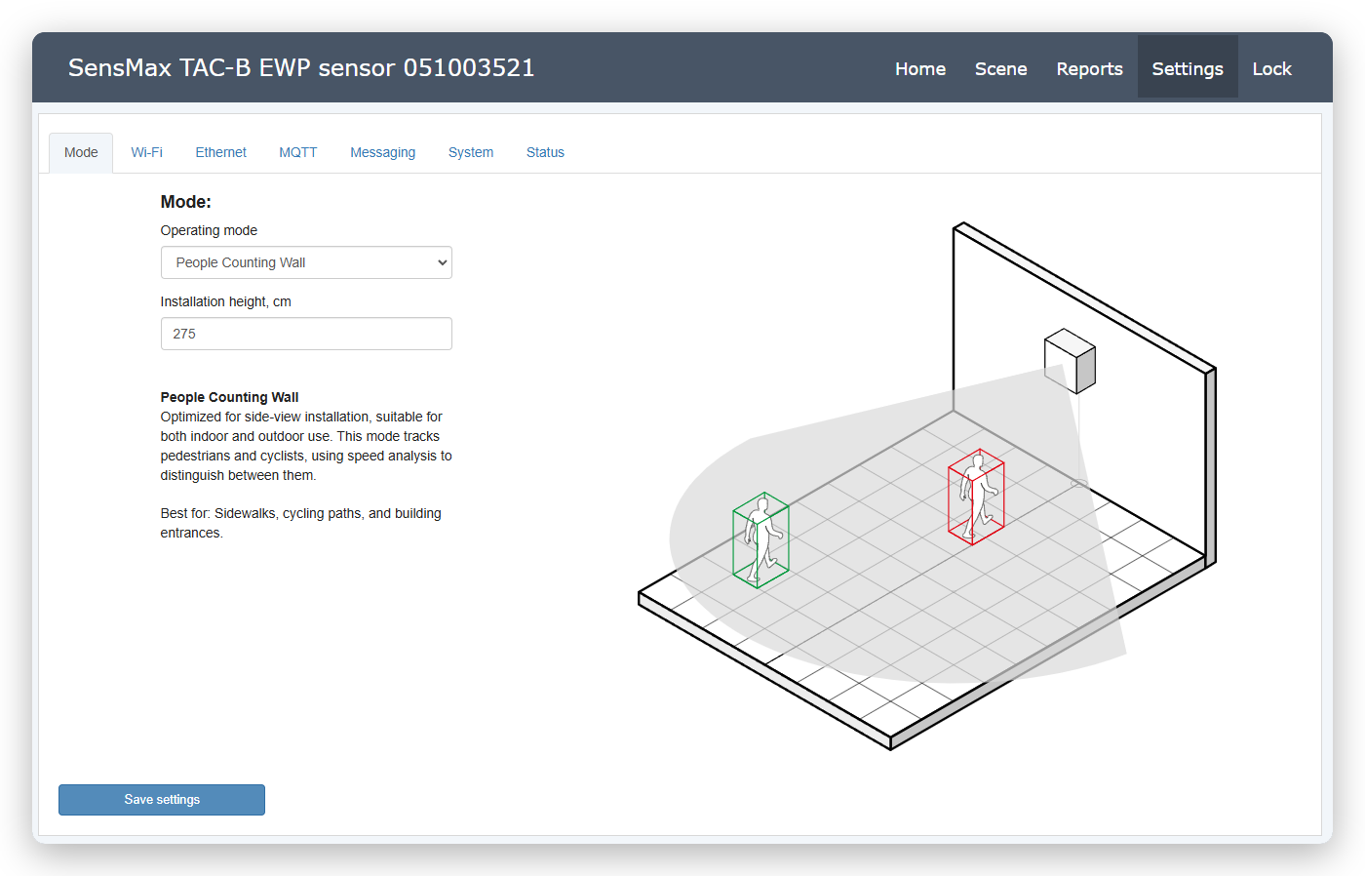The image size is (1365, 876).
Task: Open the Ethernet tab
Action: [220, 152]
